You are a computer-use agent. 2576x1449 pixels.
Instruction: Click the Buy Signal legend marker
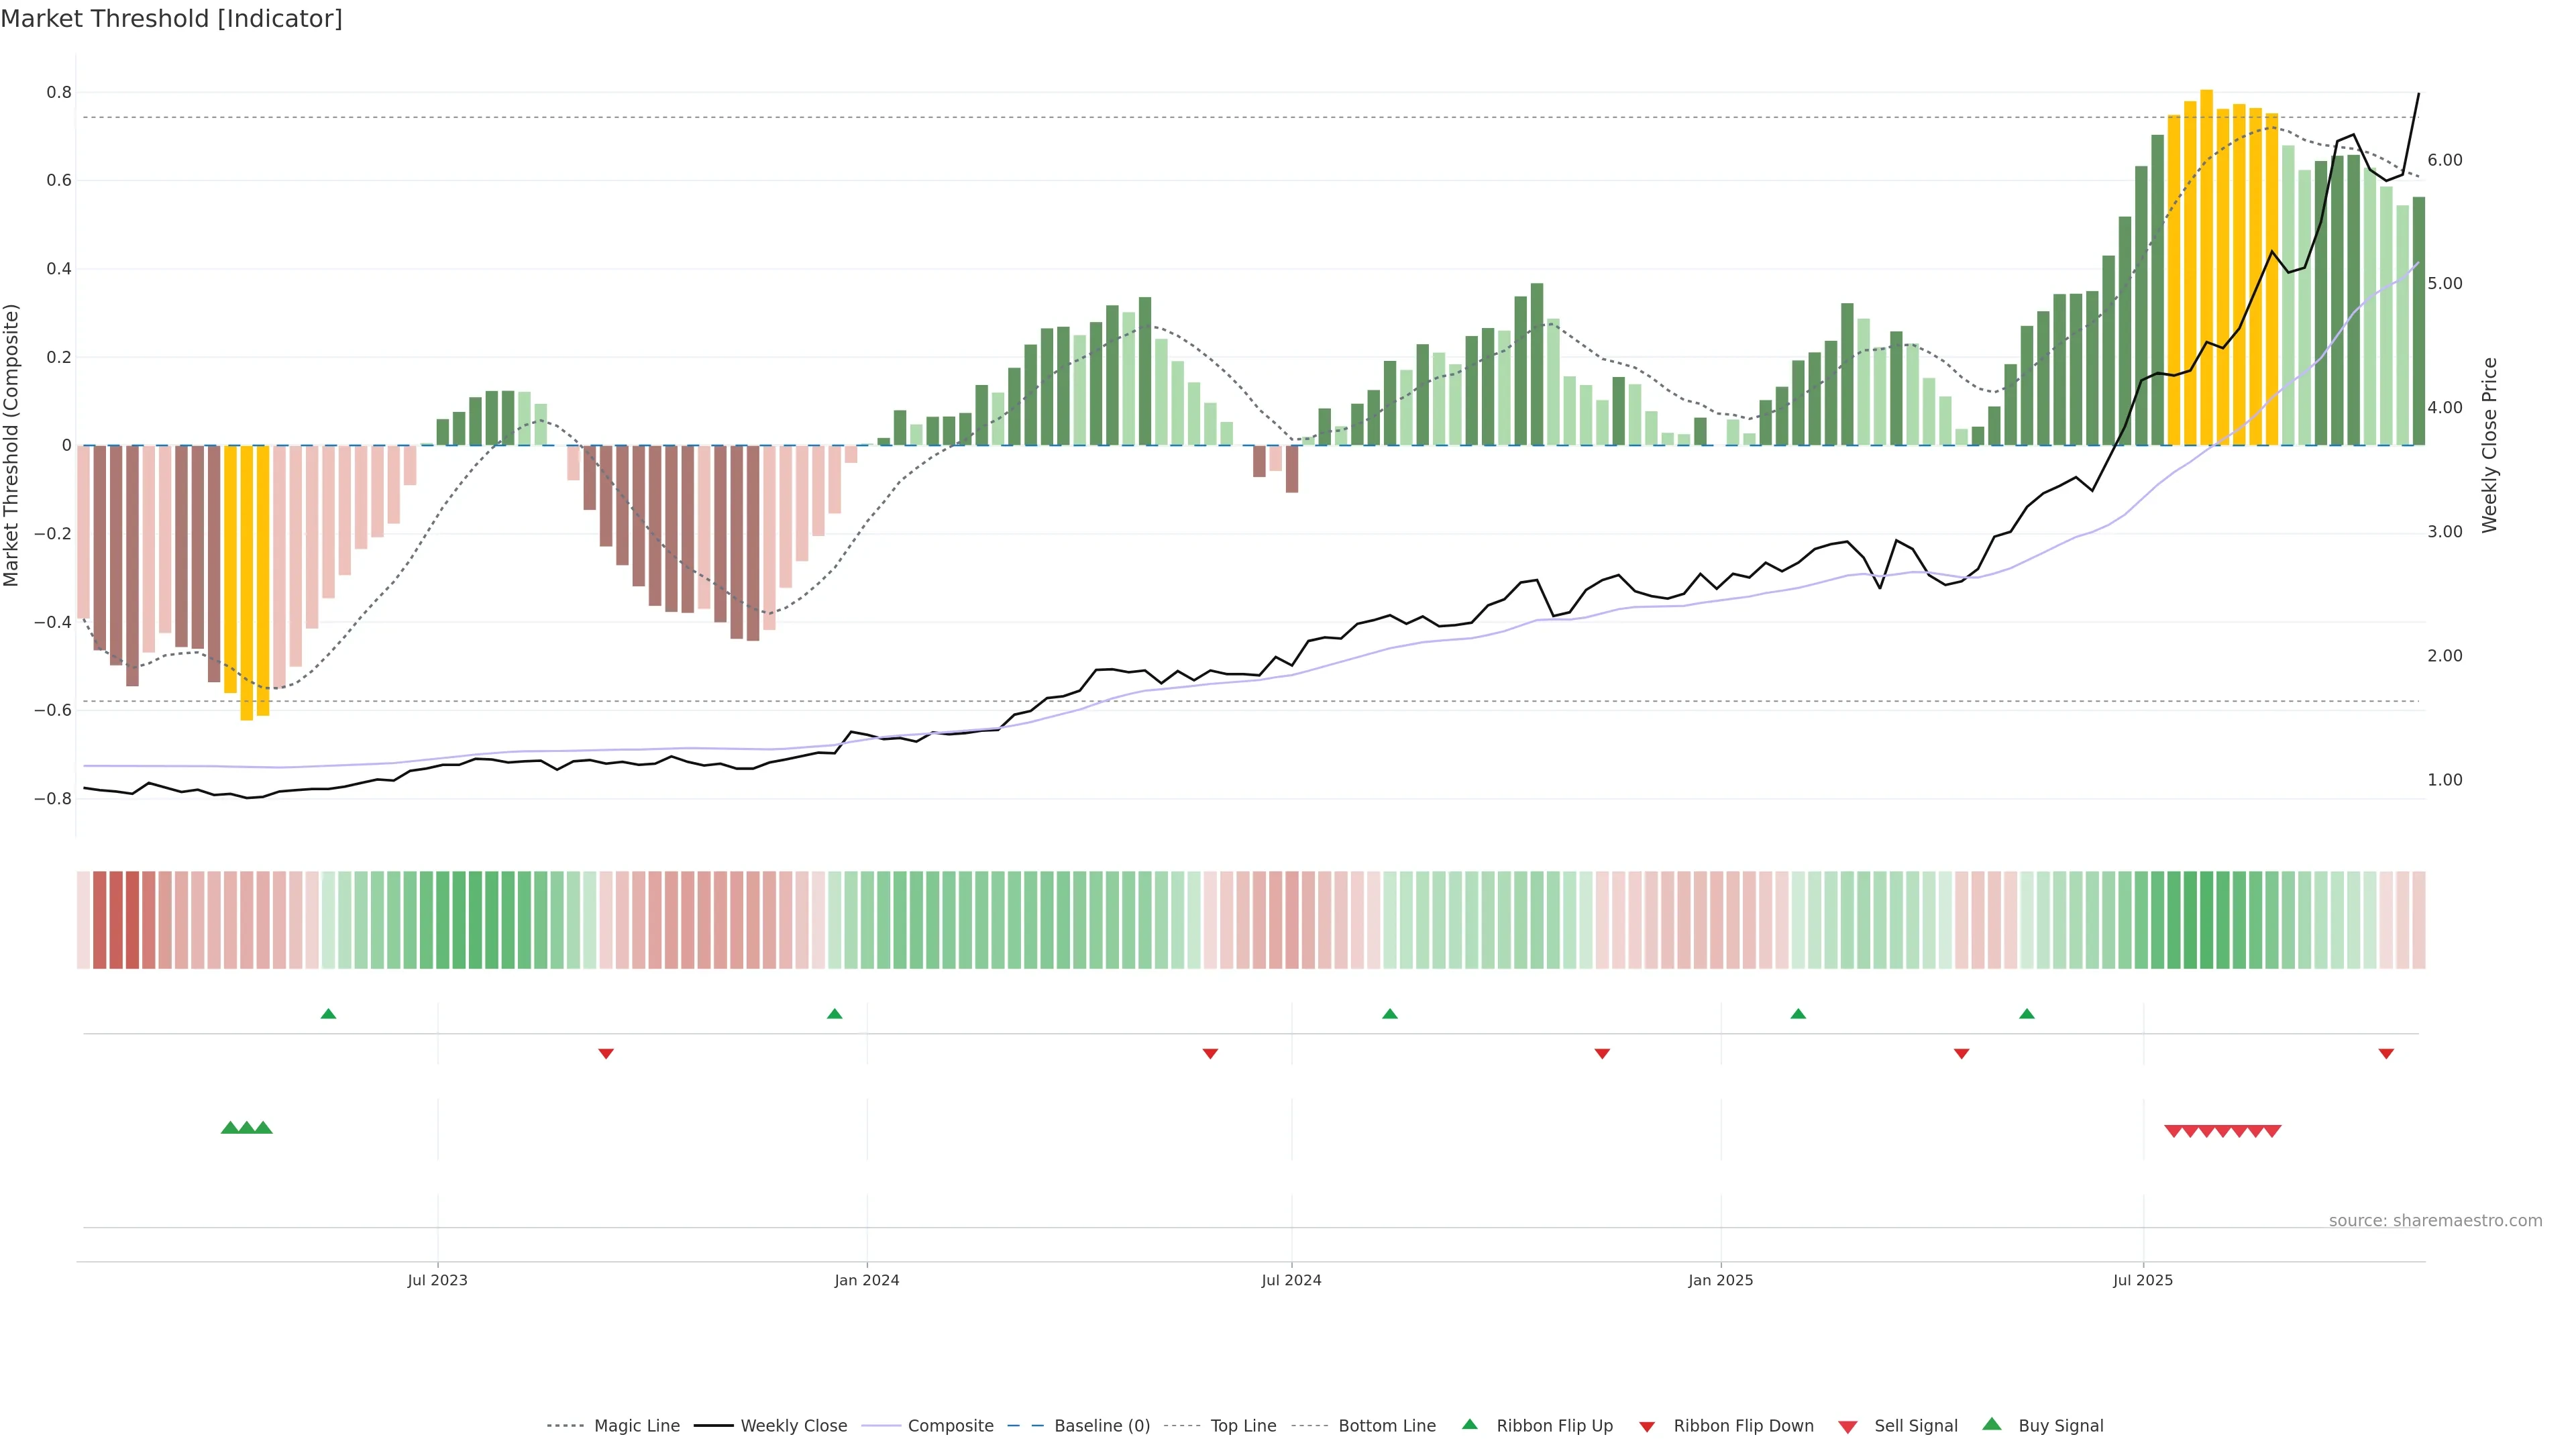click(x=1991, y=1424)
